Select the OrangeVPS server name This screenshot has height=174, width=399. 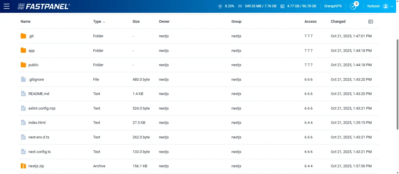[x=333, y=6]
